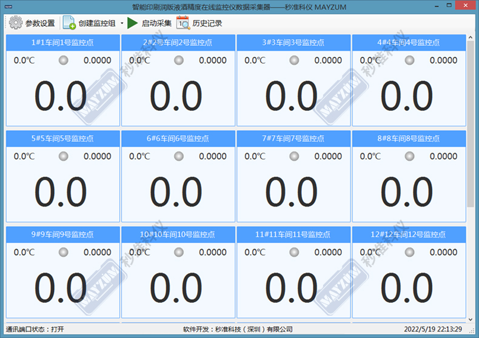This screenshot has height=338, width=479.
Task: Click status indicator of 12#12车间12号监控点
Action: point(409,252)
